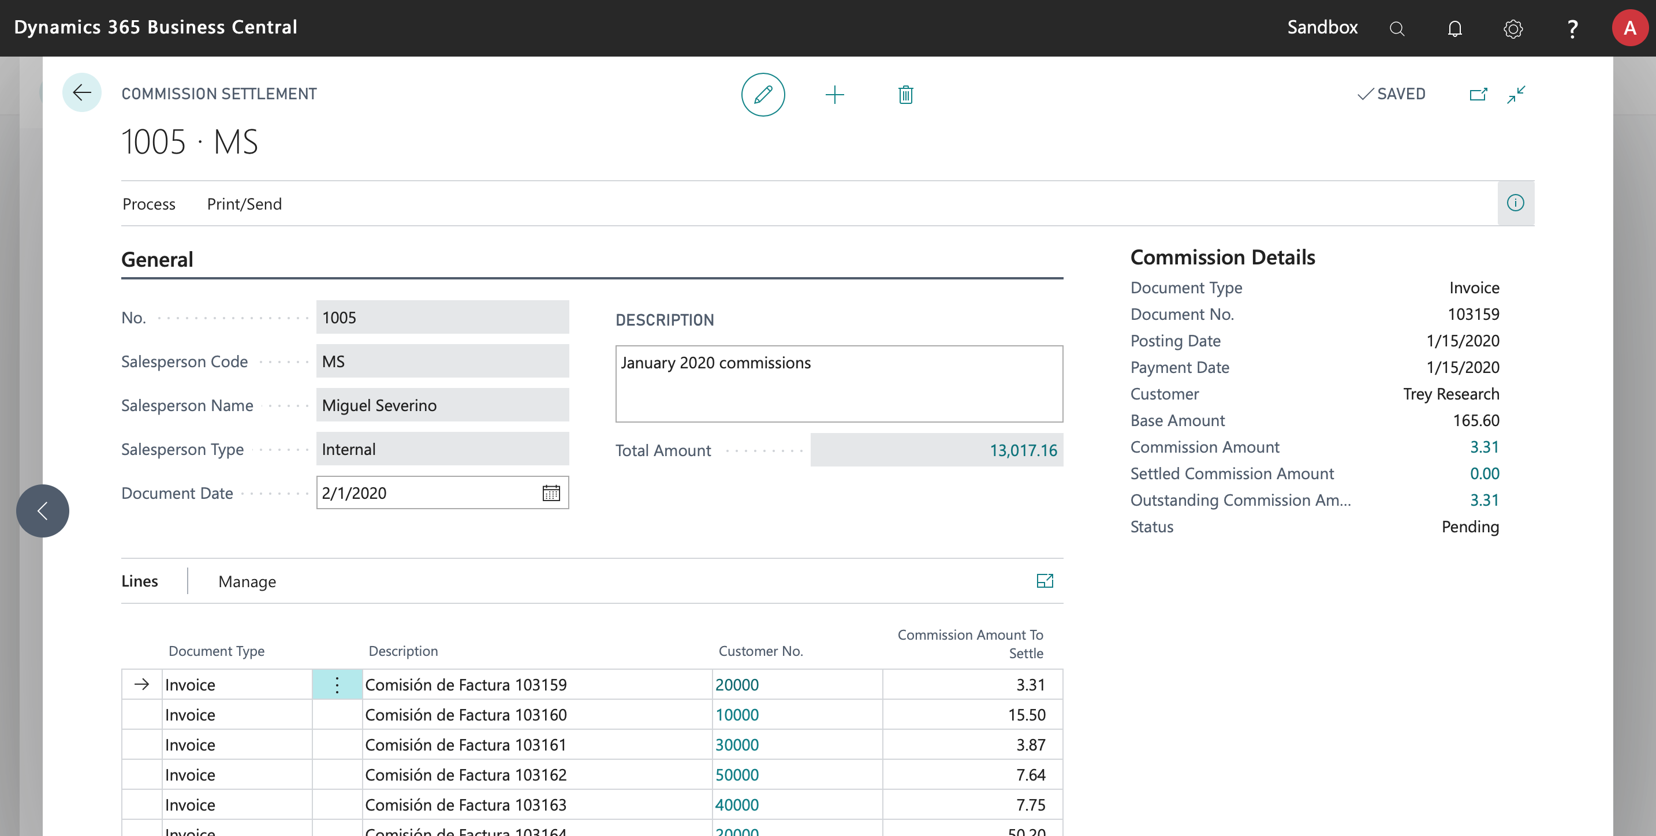The height and width of the screenshot is (836, 1656).
Task: Click the edit pencil icon
Action: tap(763, 95)
